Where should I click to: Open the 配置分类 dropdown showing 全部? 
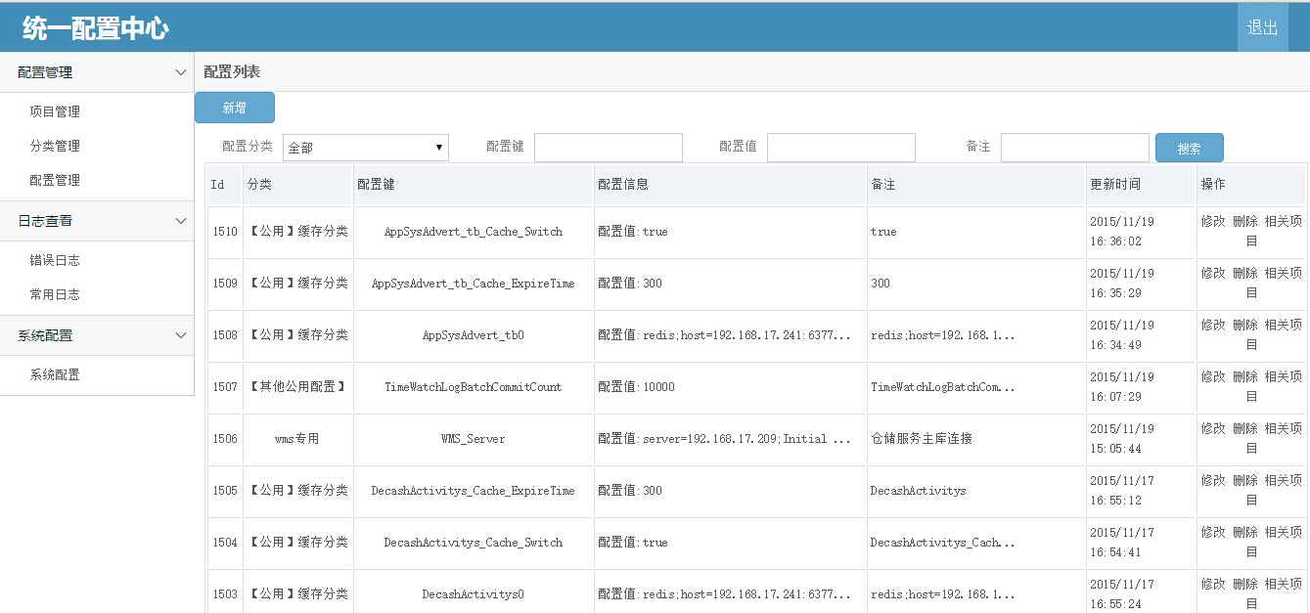(x=366, y=148)
